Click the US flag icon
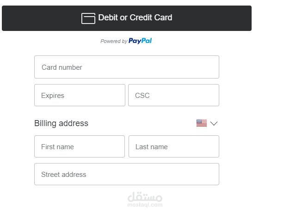The width and height of the screenshot is (290, 212). pyautogui.click(x=202, y=123)
